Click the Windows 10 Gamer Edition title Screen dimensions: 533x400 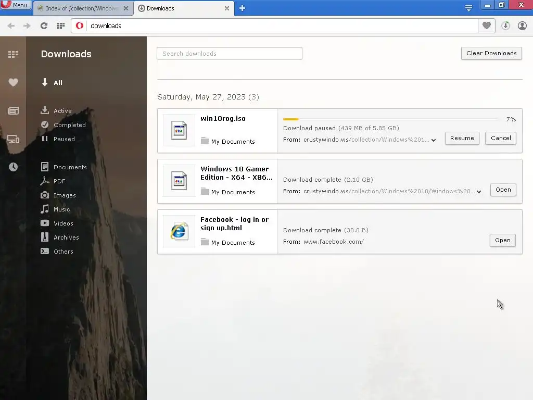click(236, 173)
